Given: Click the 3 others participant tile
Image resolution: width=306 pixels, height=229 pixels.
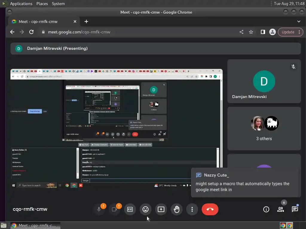Looking at the screenshot, I should [x=264, y=129].
